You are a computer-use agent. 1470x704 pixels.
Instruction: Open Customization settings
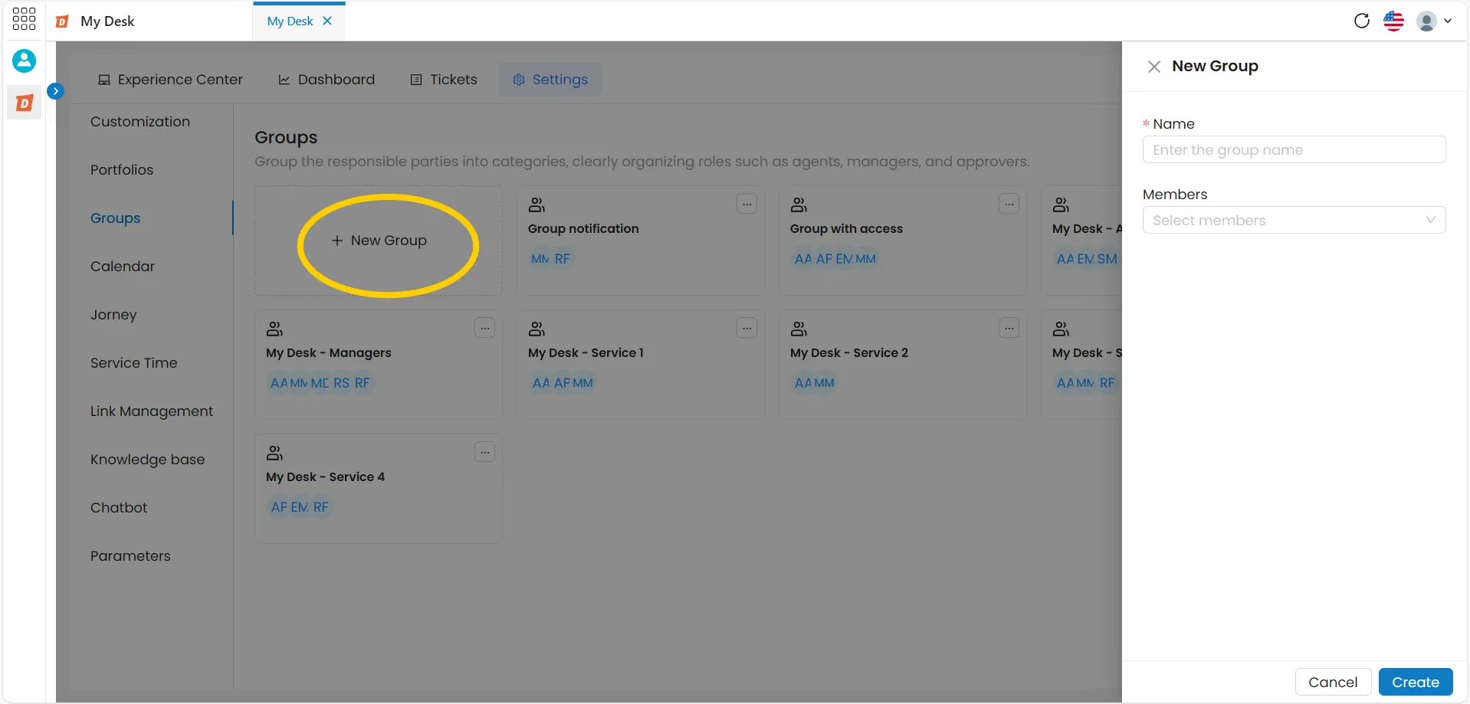pos(140,122)
